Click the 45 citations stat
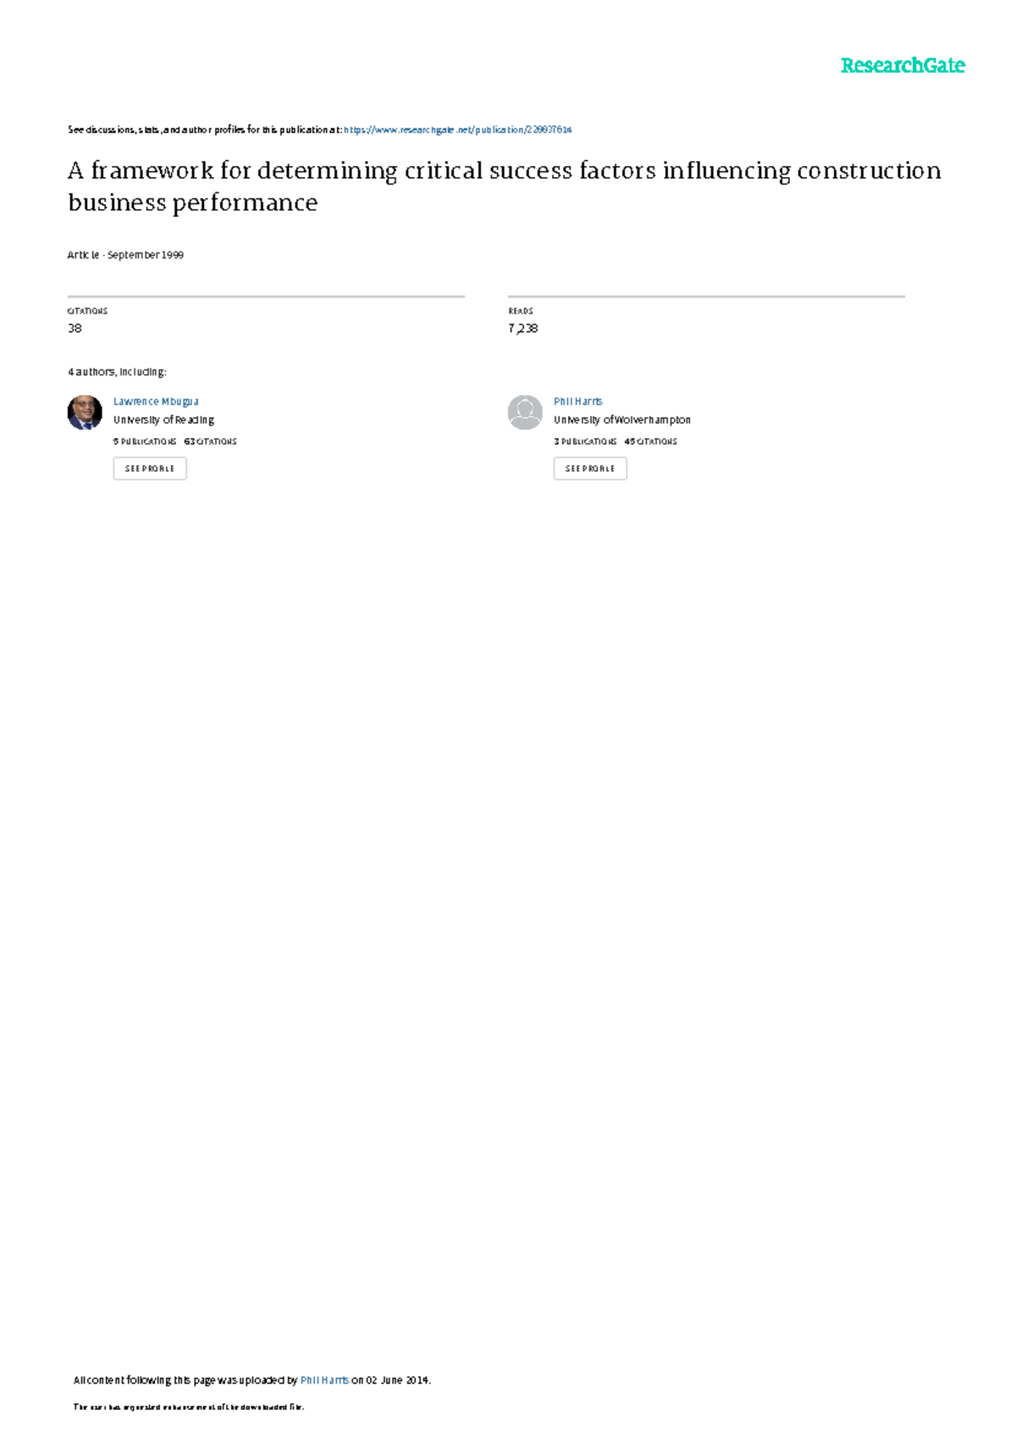 tap(650, 441)
